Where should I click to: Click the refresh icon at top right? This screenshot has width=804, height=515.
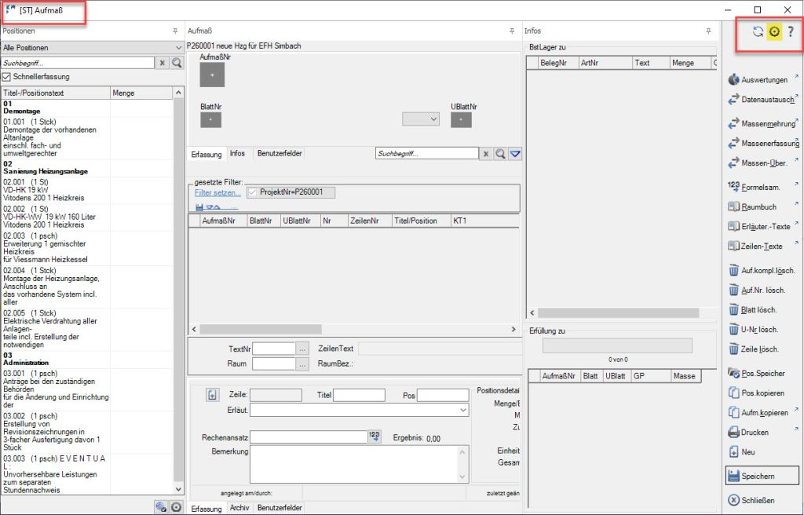758,31
